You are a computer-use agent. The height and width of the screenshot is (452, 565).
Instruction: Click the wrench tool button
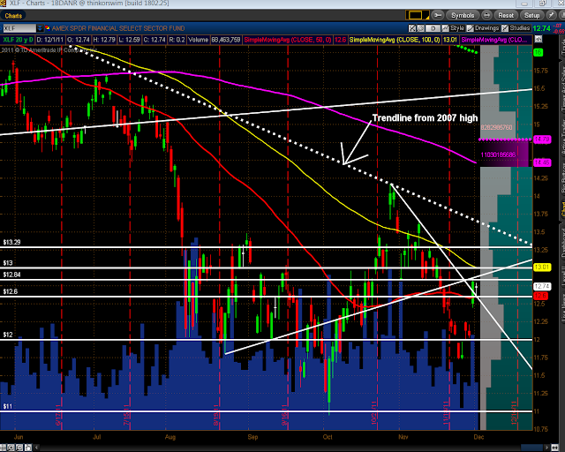[438, 15]
